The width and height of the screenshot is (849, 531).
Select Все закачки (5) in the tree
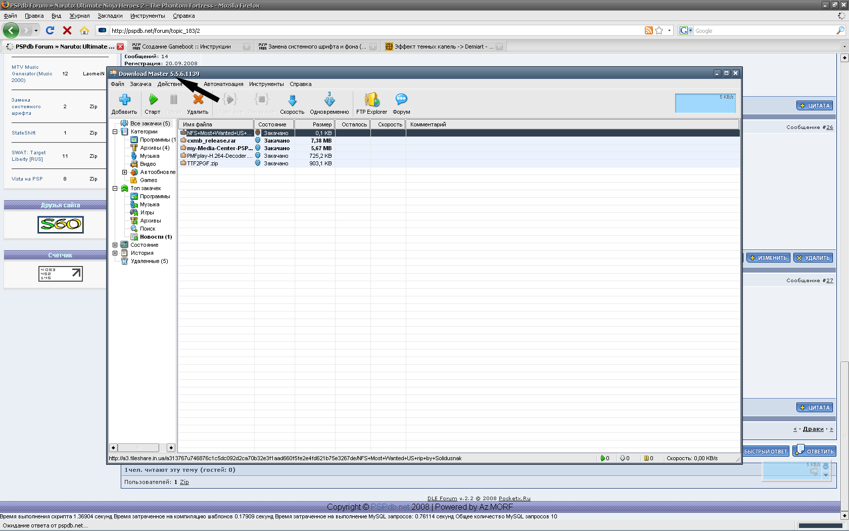click(x=150, y=123)
